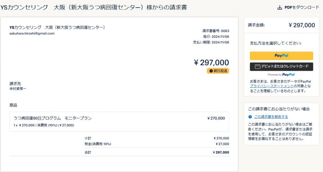Click the PDF download arrow icon
The width and height of the screenshot is (323, 172).
tap(279, 8)
